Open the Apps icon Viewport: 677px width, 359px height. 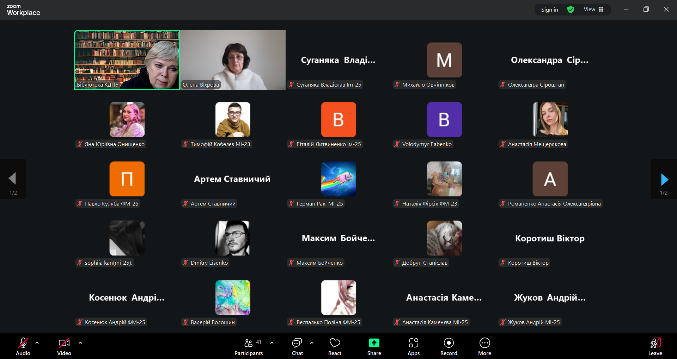coord(413,343)
